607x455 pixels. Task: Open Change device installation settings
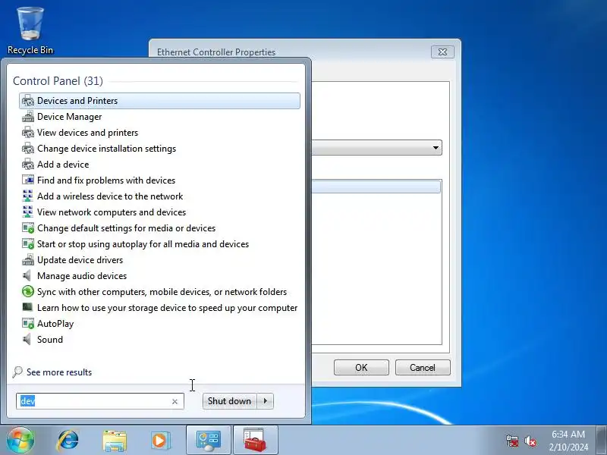(x=106, y=149)
